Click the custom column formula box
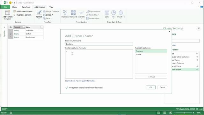Image resolution: width=204 pixels, height=115 pixels. (99, 64)
